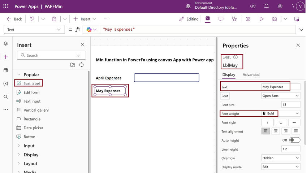Close the Properties panel
This screenshot has width=307, height=173.
click(x=298, y=46)
